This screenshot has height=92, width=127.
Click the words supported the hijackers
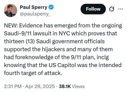point(35,49)
